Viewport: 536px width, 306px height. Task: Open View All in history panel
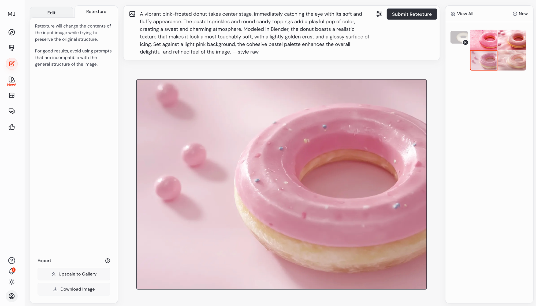click(x=462, y=14)
